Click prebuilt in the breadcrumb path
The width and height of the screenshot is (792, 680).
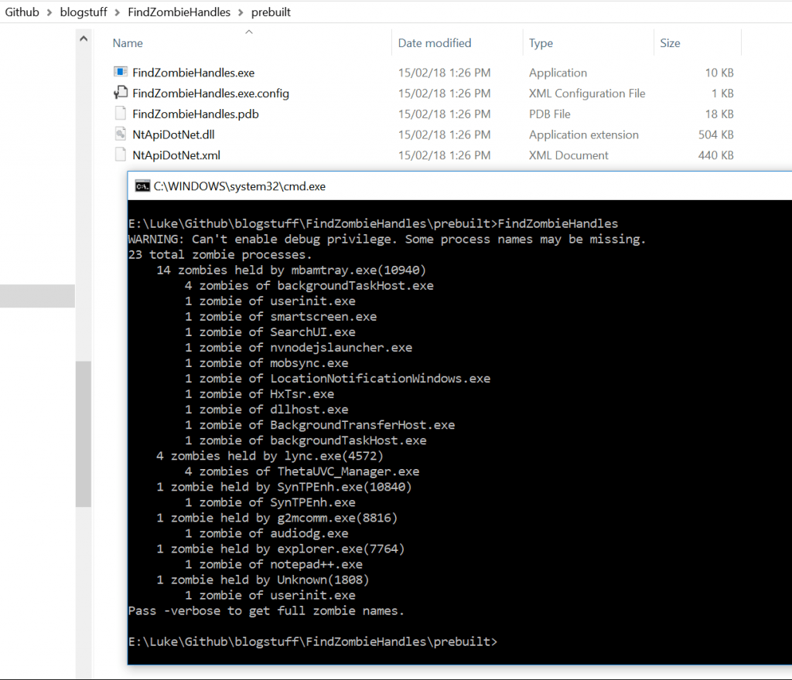(271, 12)
